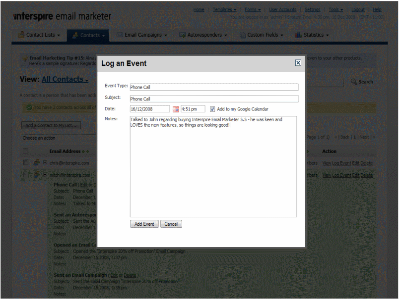Image resolution: width=399 pixels, height=299 pixels.
Task: Click the Logout link
Action: pyautogui.click(x=358, y=9)
